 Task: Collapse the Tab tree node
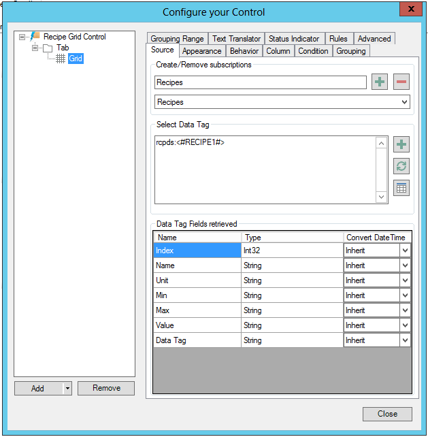pos(35,48)
